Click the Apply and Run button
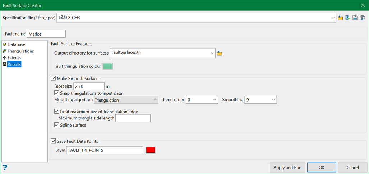Viewport: 369px width, 174px height. click(x=287, y=168)
